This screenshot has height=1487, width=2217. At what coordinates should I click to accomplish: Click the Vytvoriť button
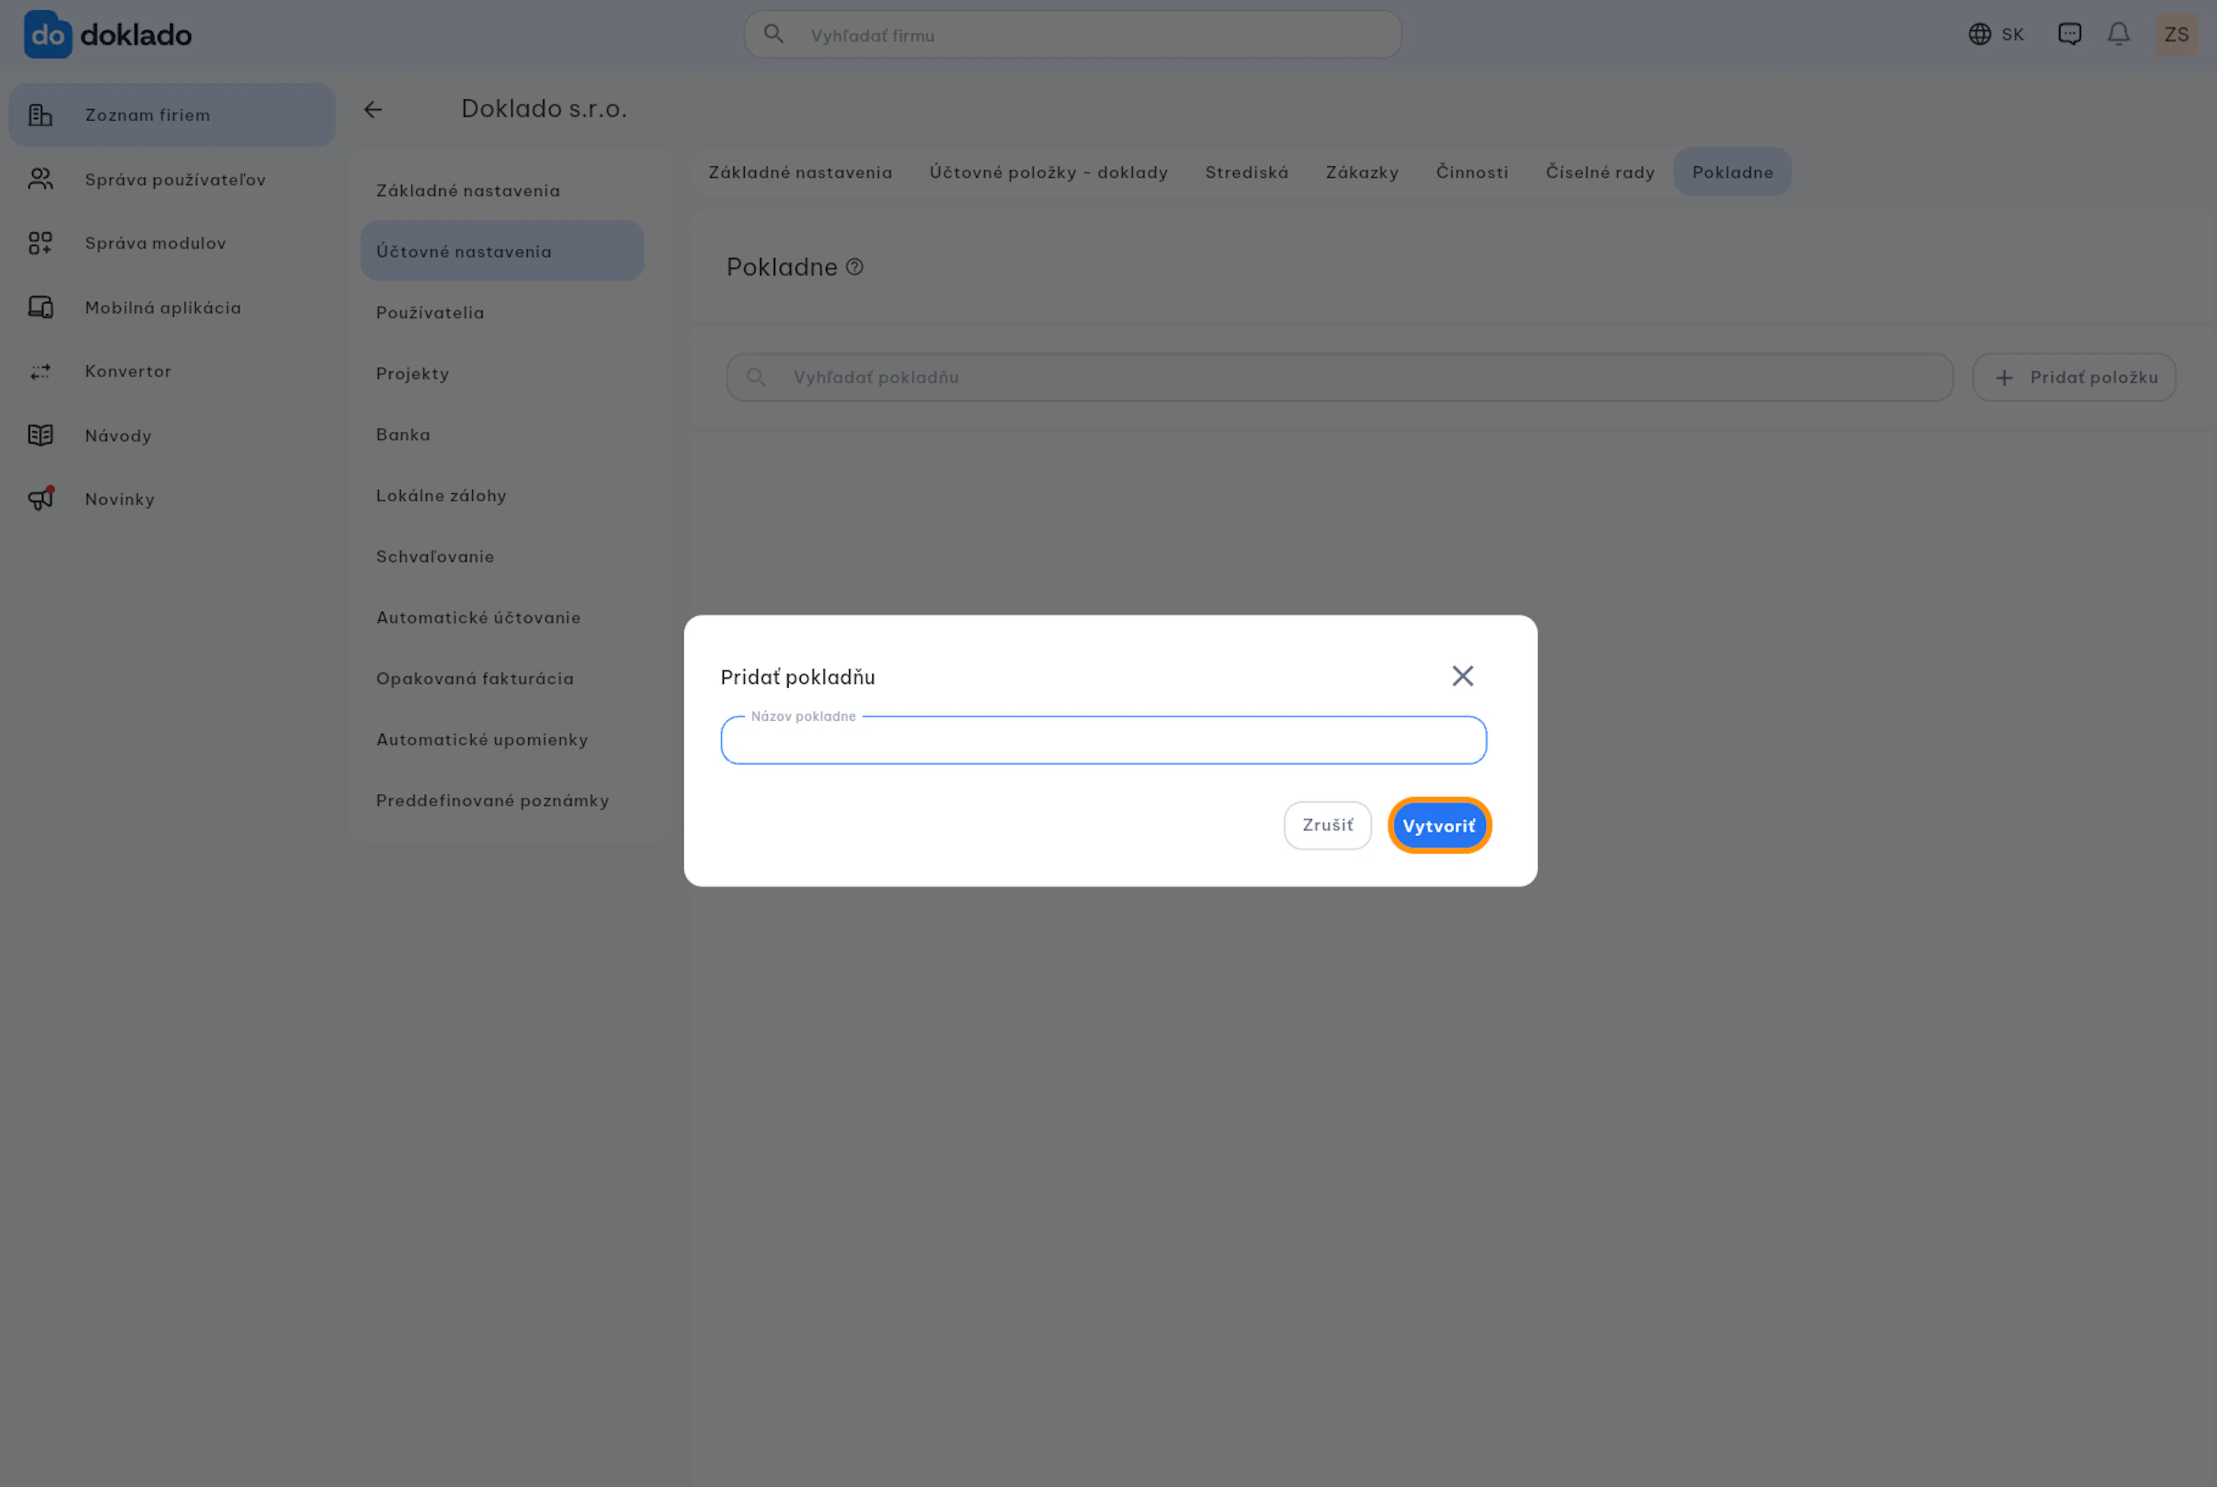(1439, 825)
